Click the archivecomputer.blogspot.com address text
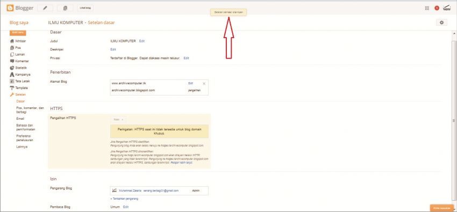Viewport: 457px width, 212px height. click(x=133, y=90)
